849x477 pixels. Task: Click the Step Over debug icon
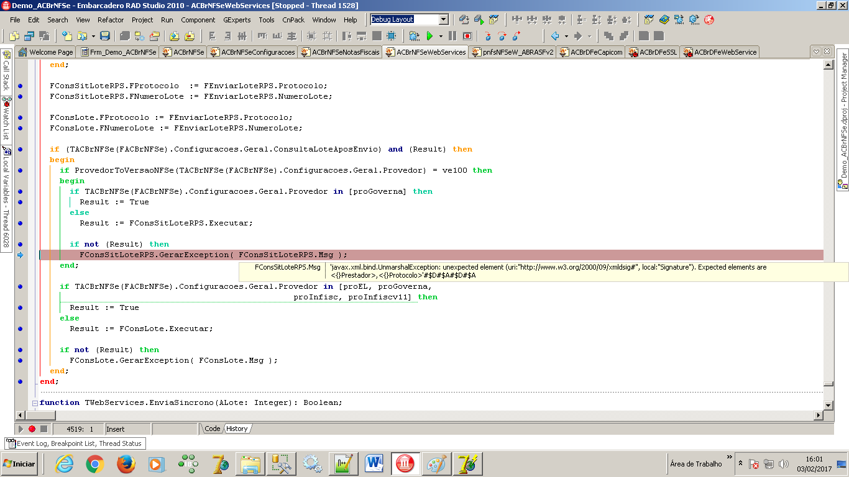pos(502,36)
